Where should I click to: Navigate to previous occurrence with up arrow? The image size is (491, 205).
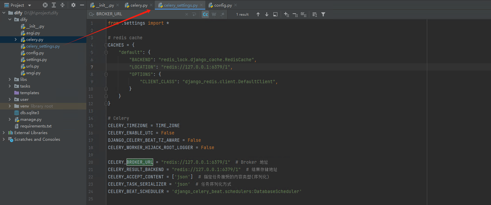pyautogui.click(x=258, y=14)
